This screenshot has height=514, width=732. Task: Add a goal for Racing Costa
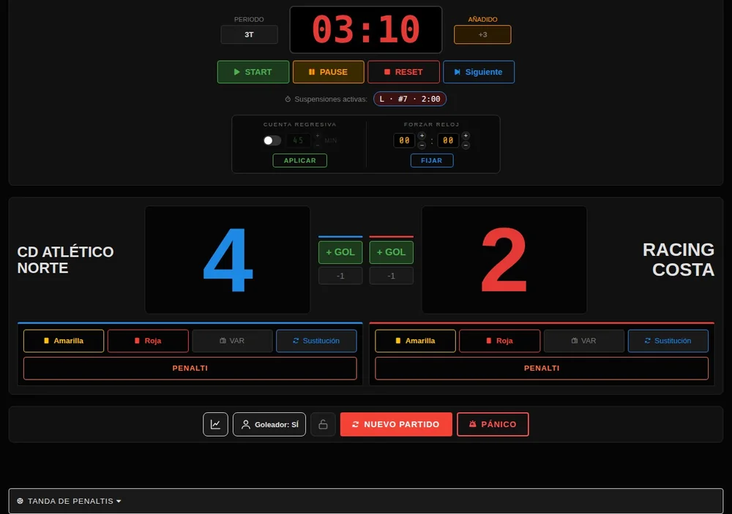tap(391, 252)
